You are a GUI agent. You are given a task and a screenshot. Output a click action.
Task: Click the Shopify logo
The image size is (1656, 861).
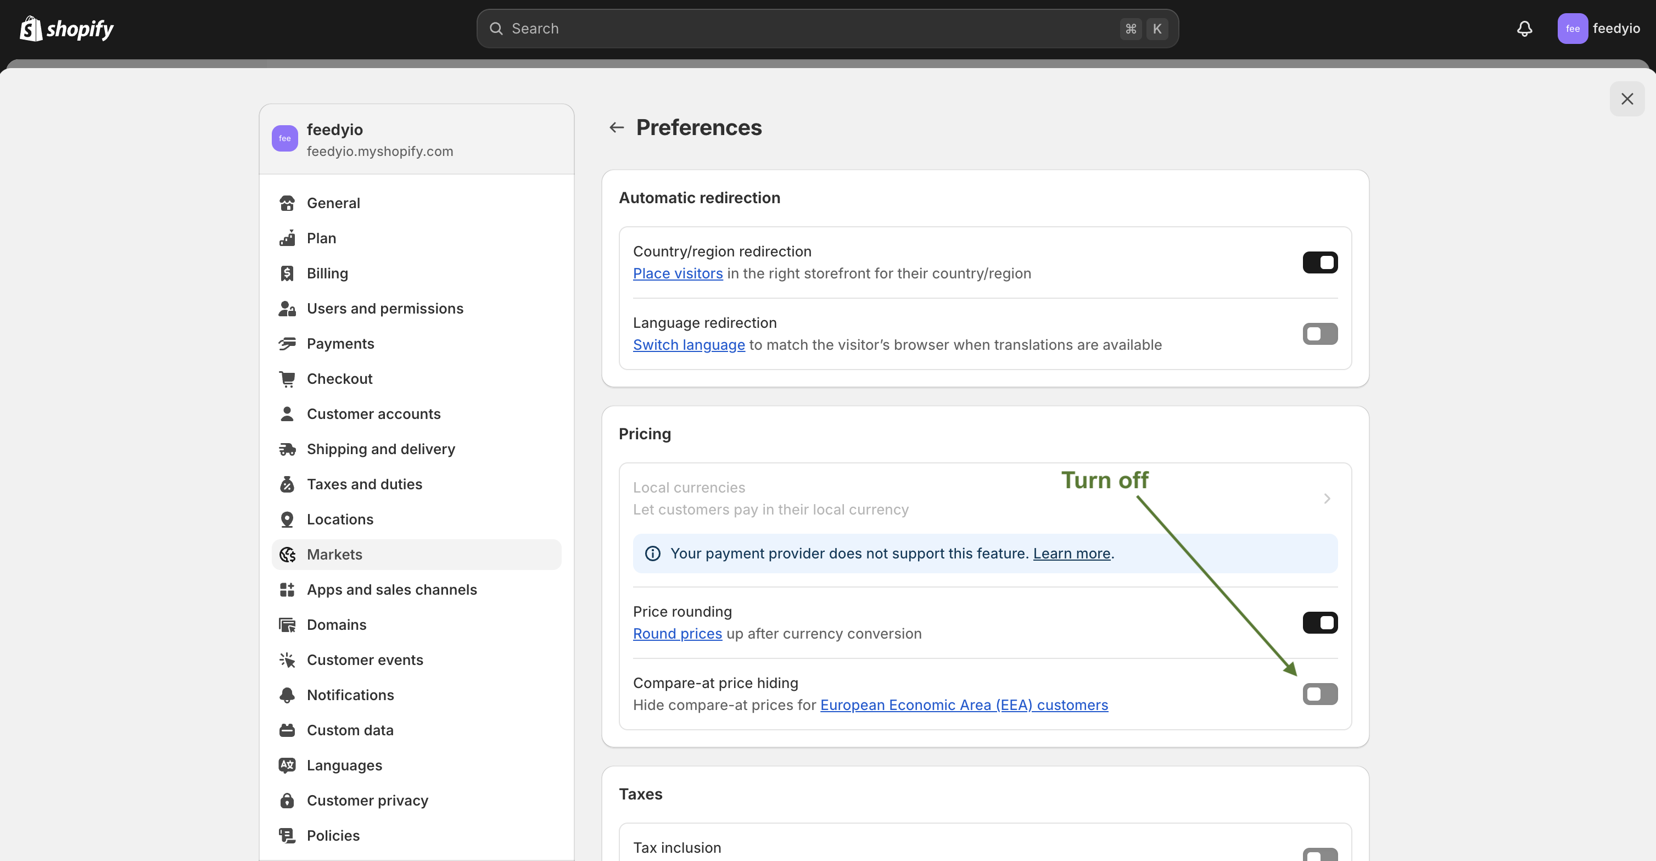point(66,29)
